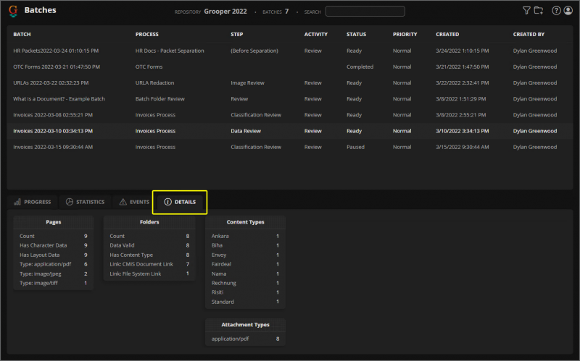Switch to the Progress tab
Screen dimensions: 580x361
pos(32,202)
